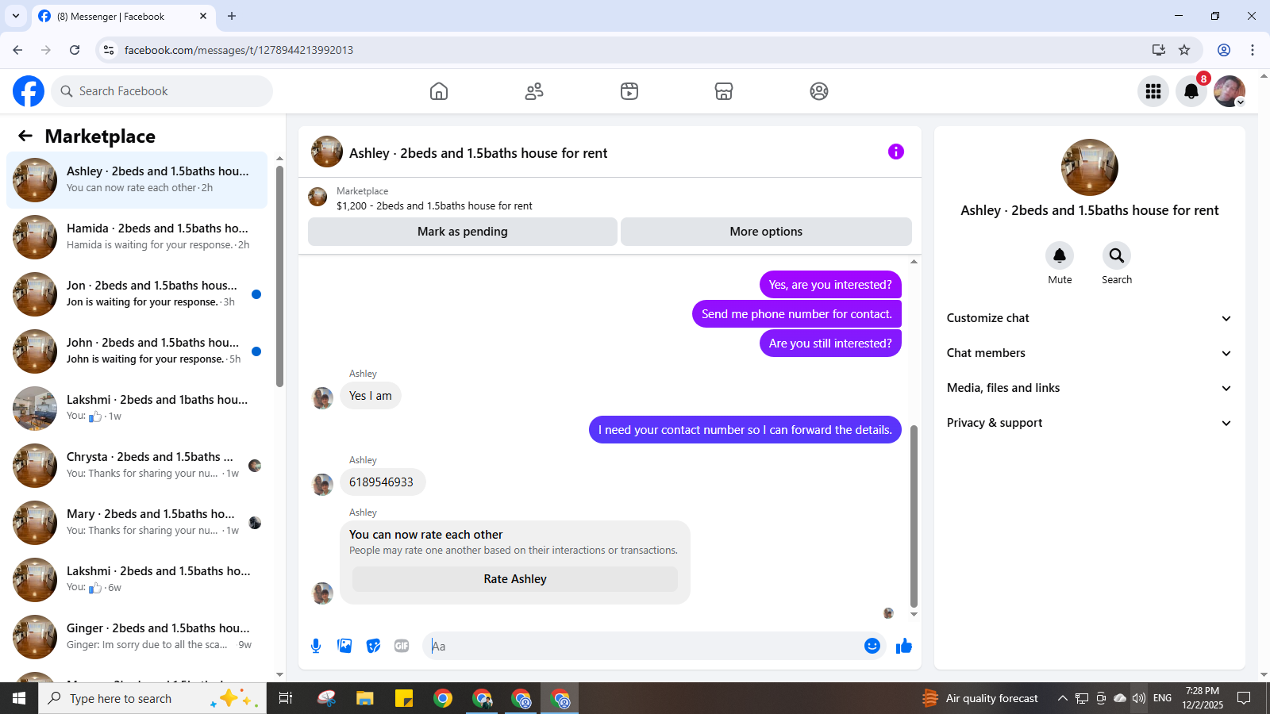This screenshot has height=714, width=1270.
Task: Open Friends icon in top navigation
Action: pyautogui.click(x=534, y=91)
